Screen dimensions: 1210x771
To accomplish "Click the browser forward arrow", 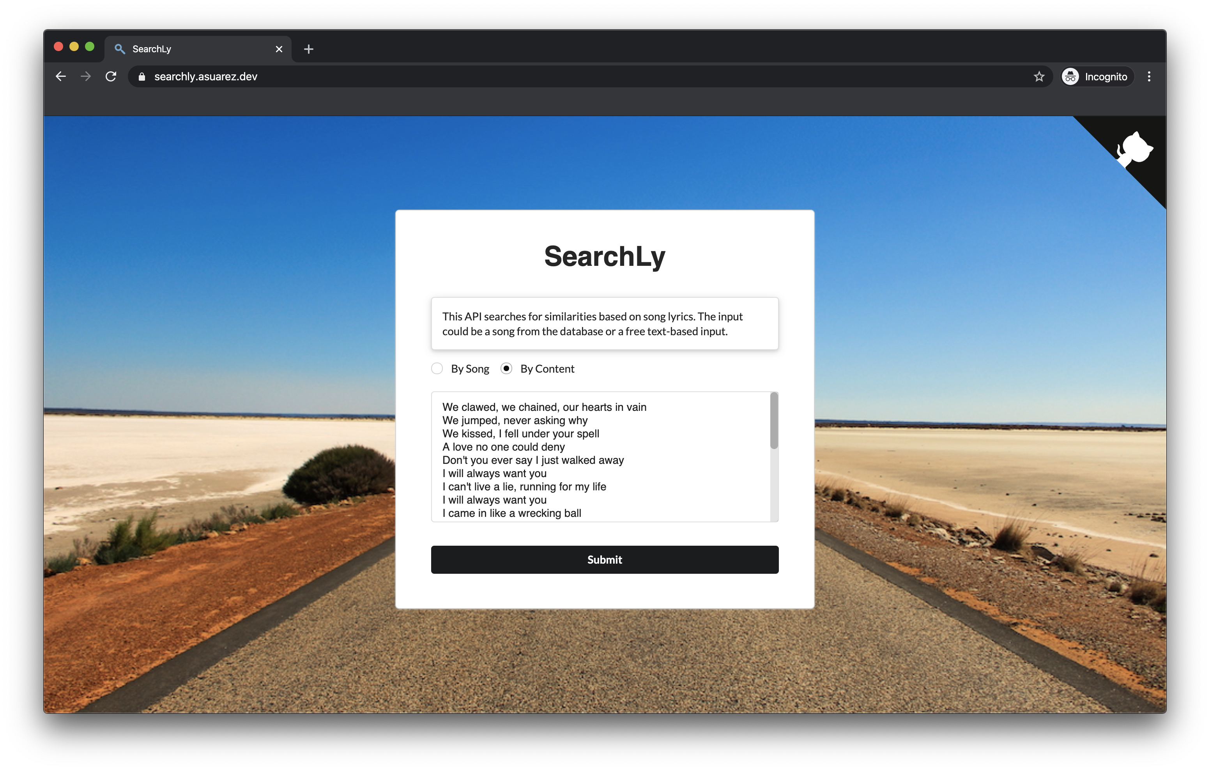I will coord(86,76).
